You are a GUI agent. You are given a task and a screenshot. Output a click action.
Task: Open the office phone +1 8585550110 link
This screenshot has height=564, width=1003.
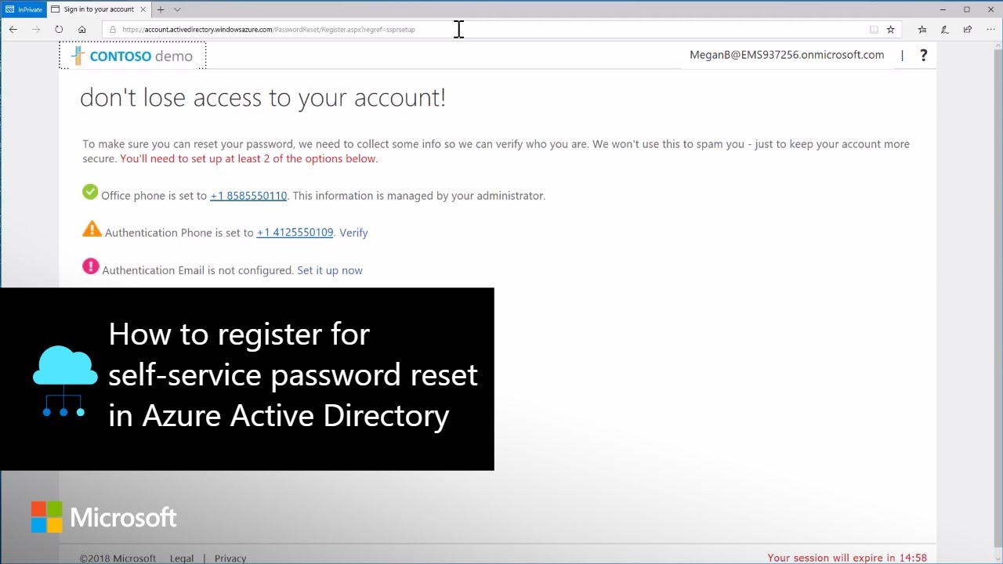[x=248, y=196]
